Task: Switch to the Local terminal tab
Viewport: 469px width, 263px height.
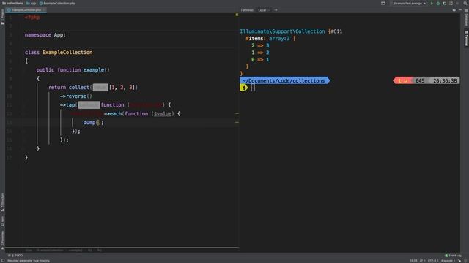Action: pos(262,9)
